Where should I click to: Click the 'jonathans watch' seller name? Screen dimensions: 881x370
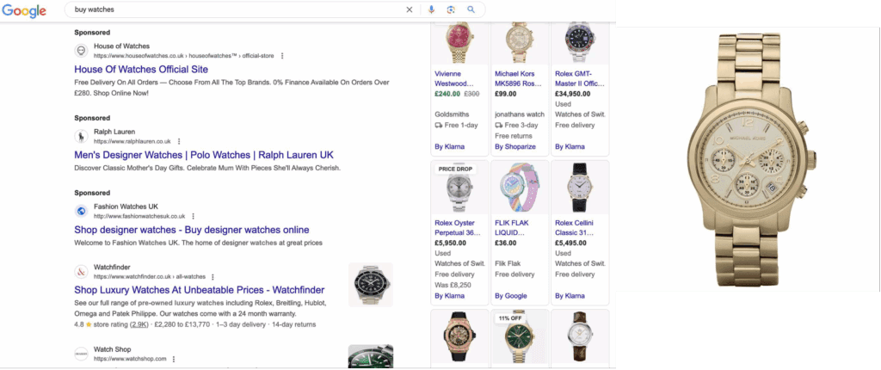coord(520,114)
